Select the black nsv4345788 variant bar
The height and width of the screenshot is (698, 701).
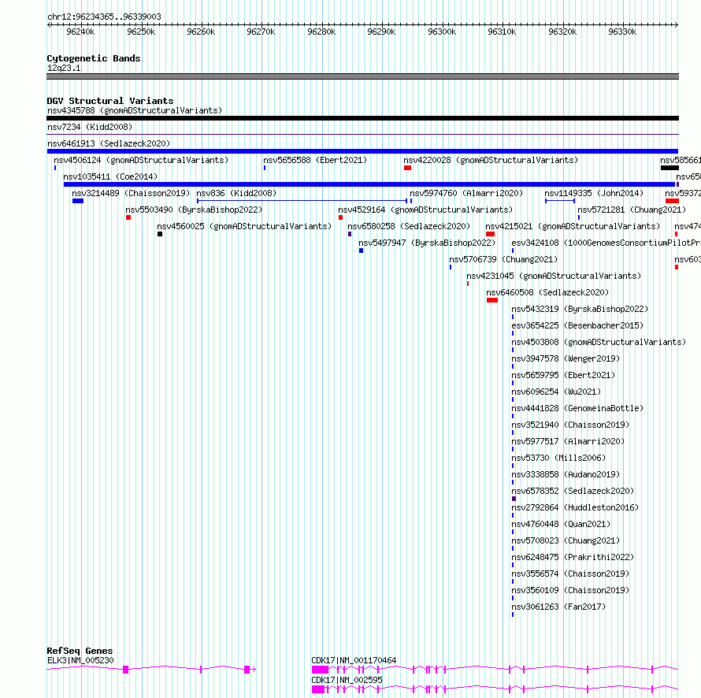[x=362, y=118]
